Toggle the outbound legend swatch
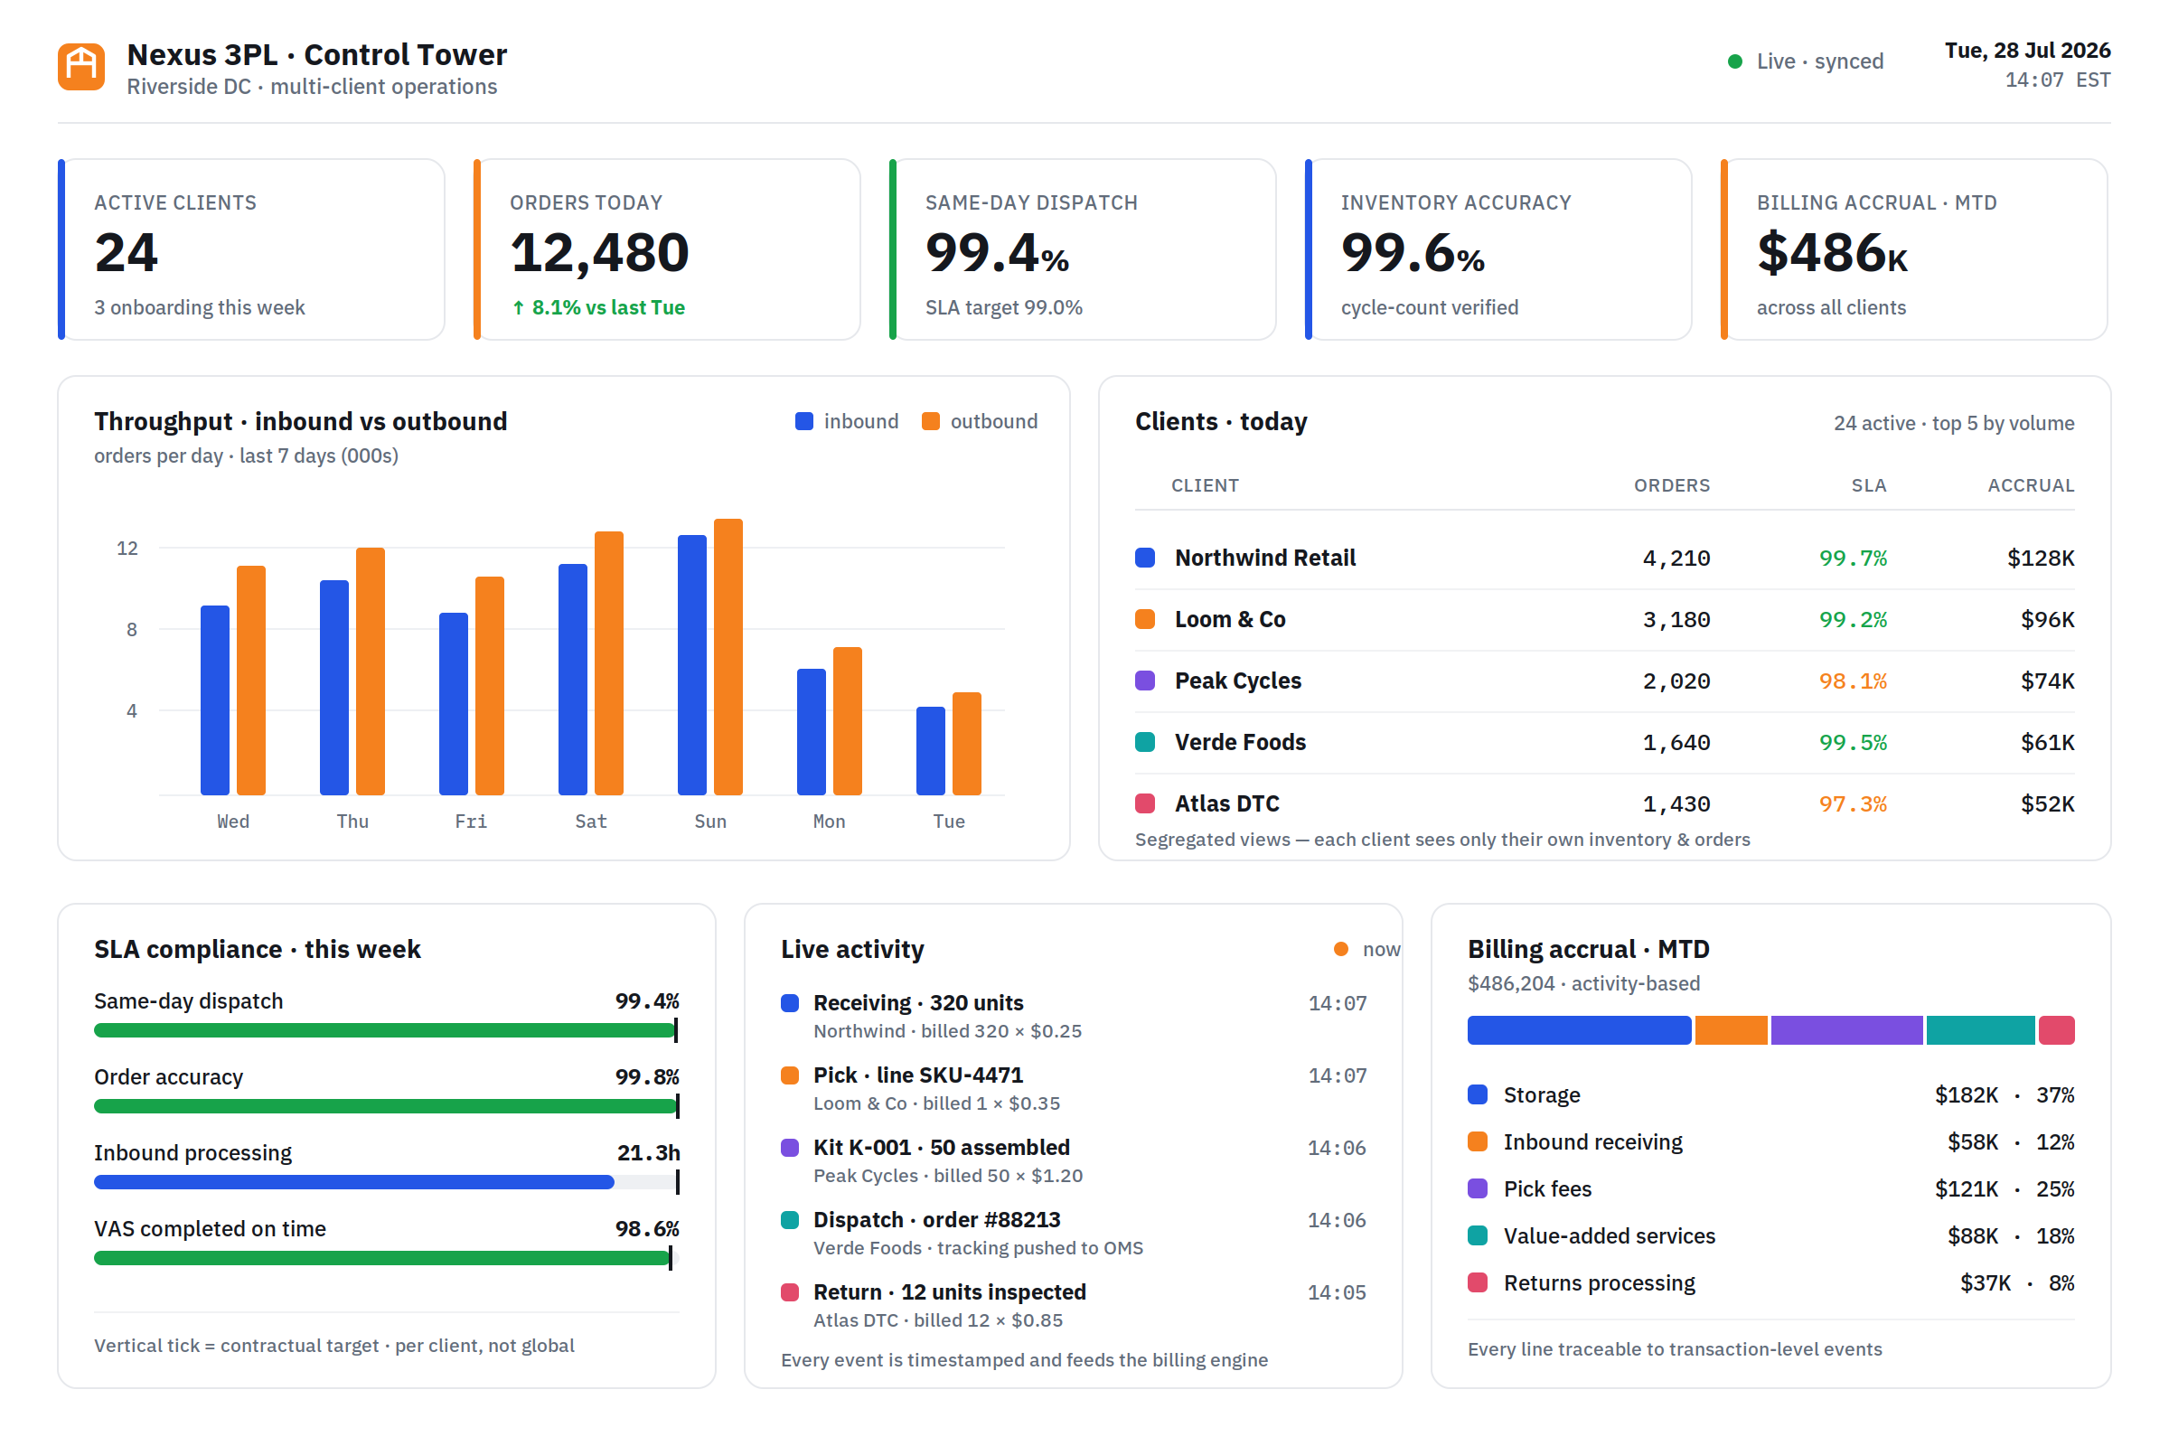 coord(931,421)
